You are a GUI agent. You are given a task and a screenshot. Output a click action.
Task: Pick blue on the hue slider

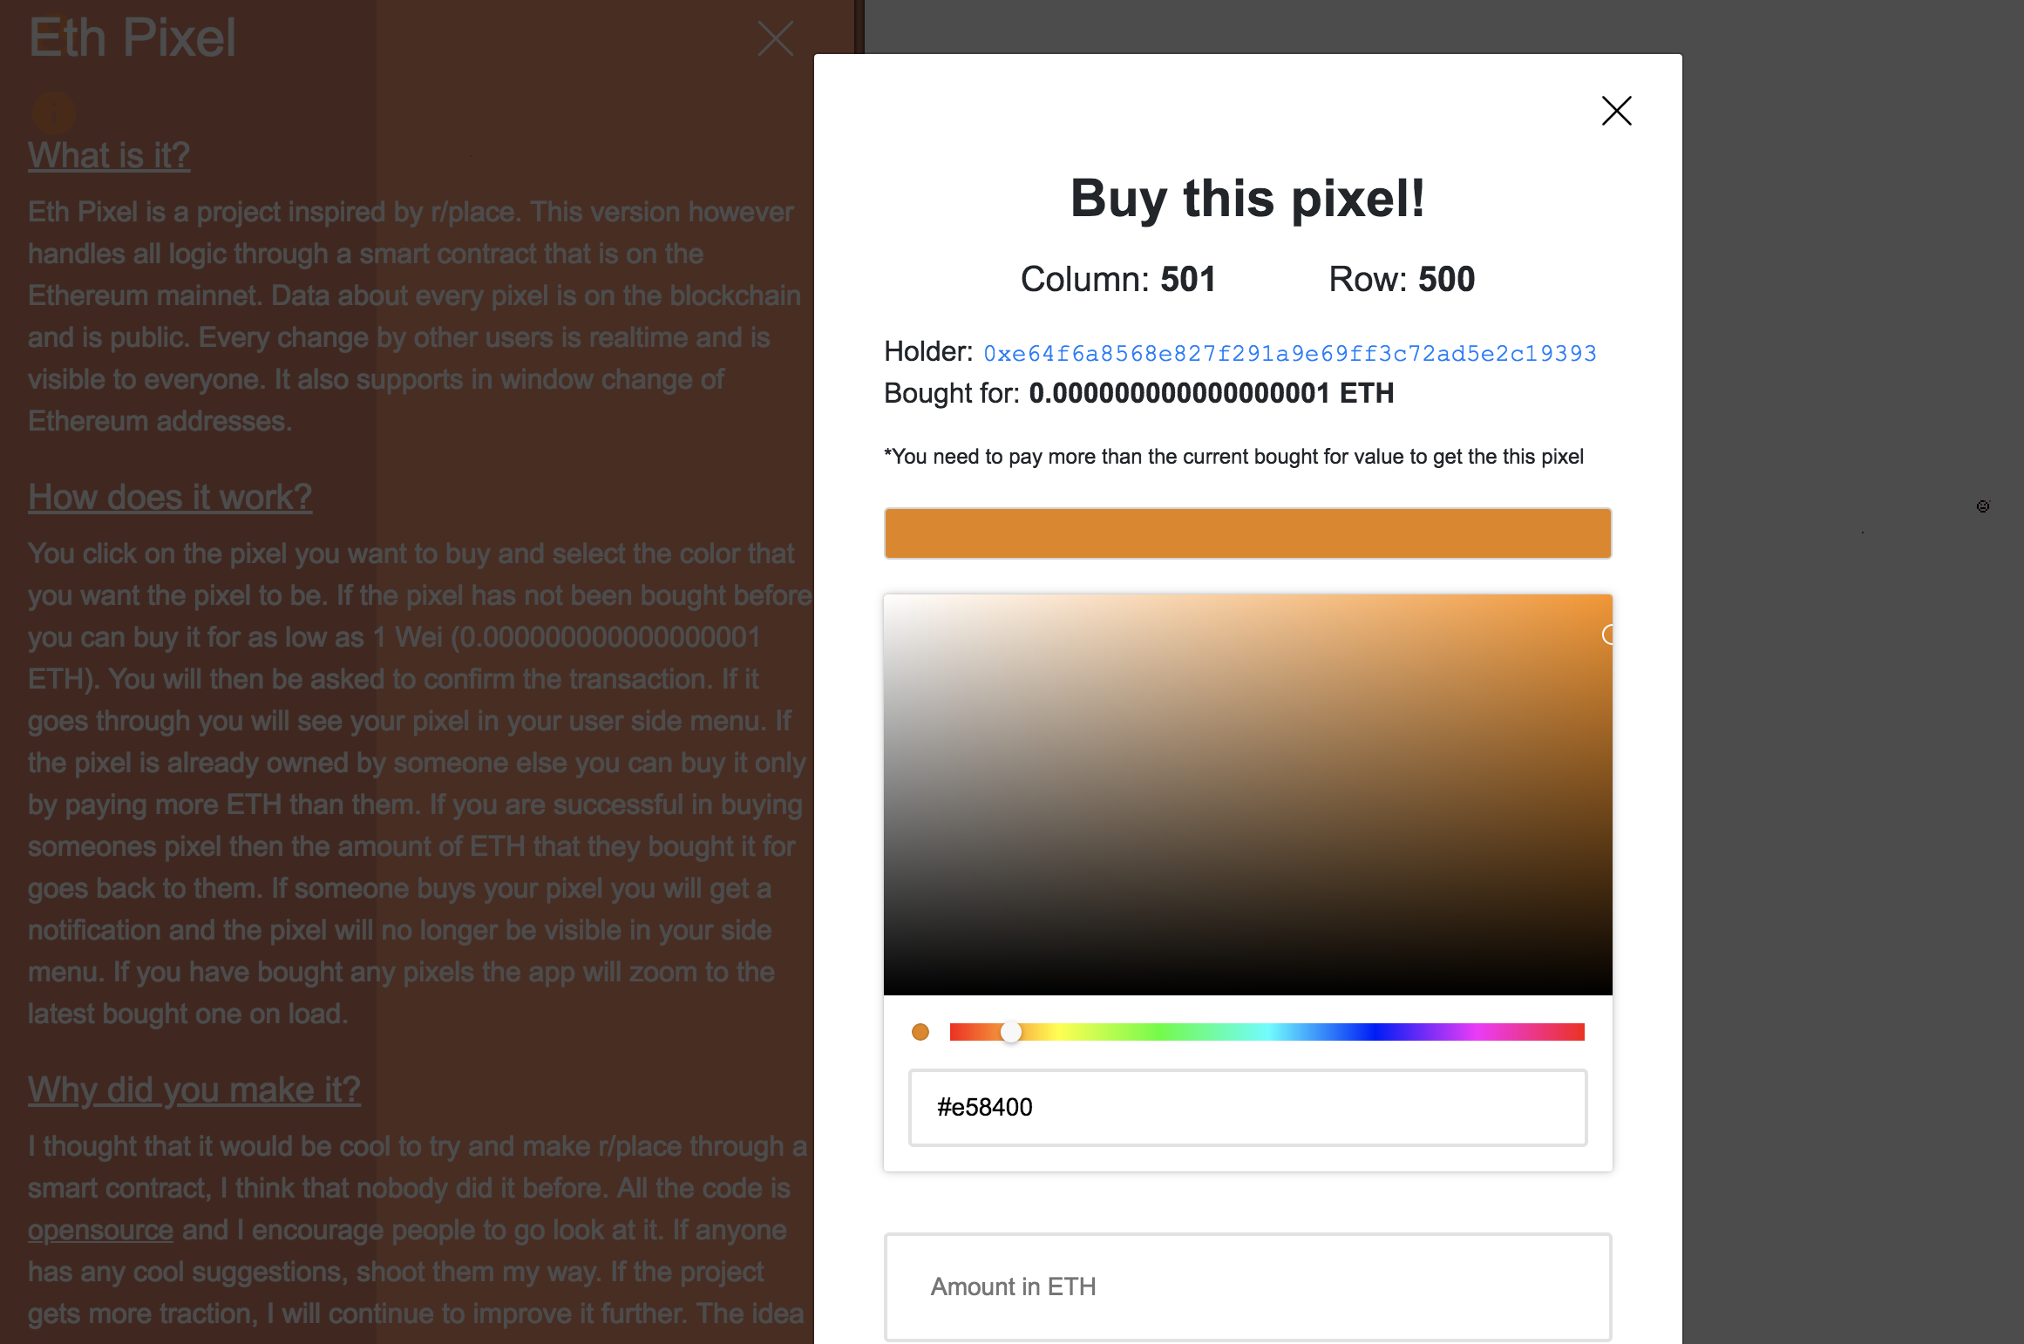pyautogui.click(x=1373, y=1032)
